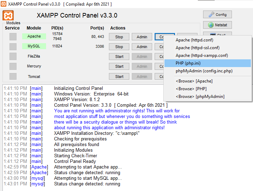Open Netstat globe button
This screenshot has height=191, width=253.
[217, 25]
